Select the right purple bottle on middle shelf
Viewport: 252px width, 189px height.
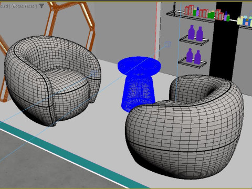pyautogui.click(x=199, y=34)
